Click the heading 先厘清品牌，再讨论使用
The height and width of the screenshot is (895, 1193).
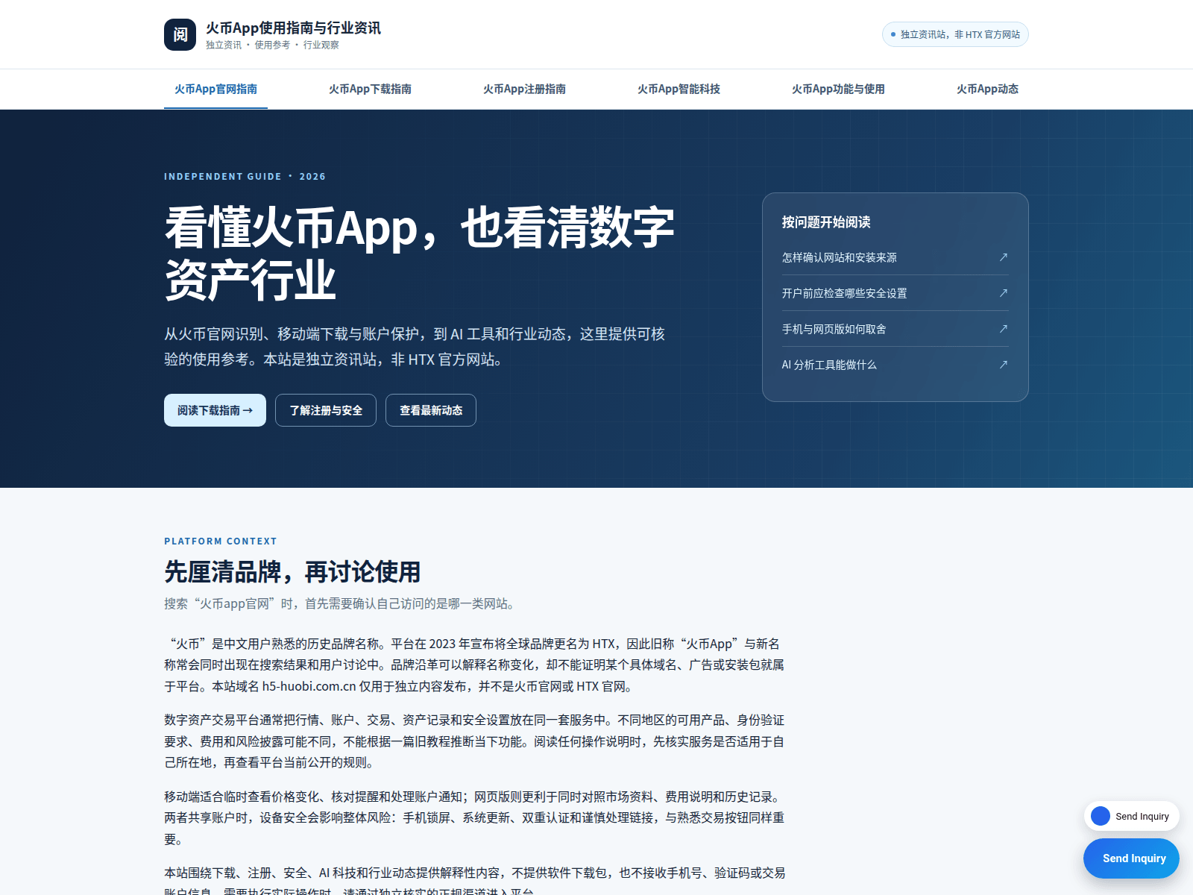coord(292,572)
